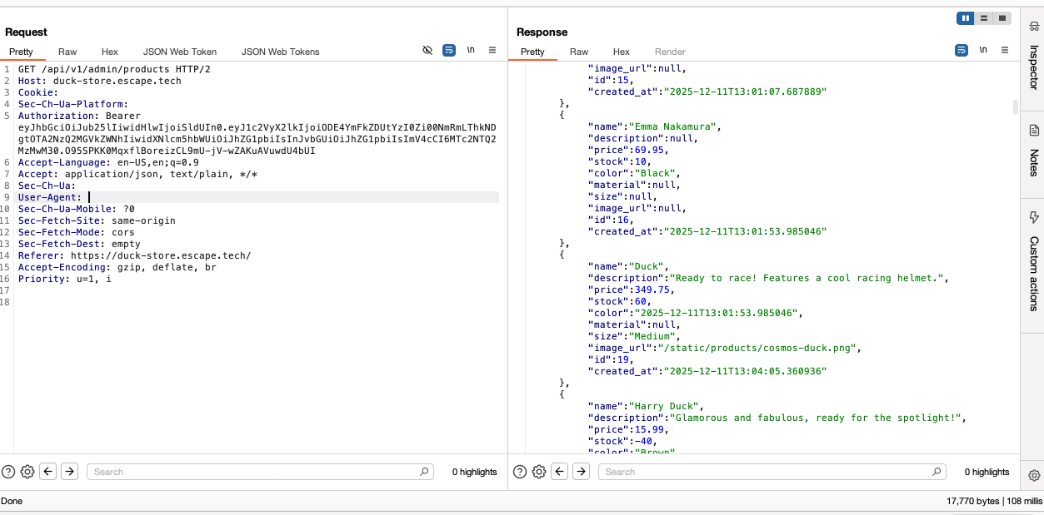Switch to the Raw tab of the request
Viewport: 1044px width, 515px height.
(x=67, y=52)
